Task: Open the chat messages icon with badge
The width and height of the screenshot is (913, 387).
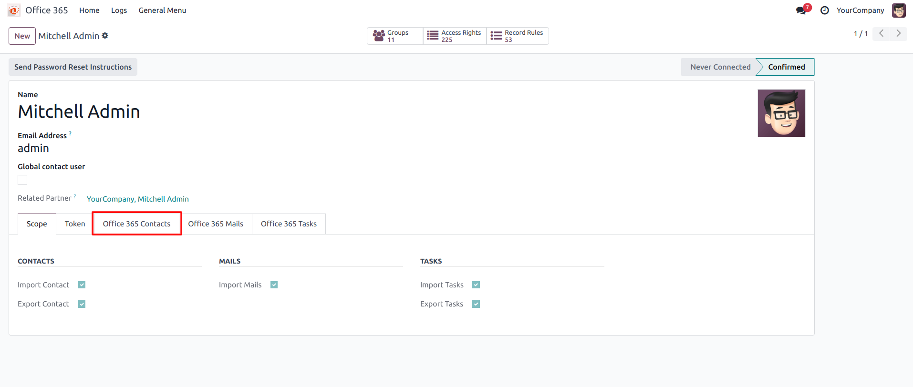Action: tap(803, 10)
